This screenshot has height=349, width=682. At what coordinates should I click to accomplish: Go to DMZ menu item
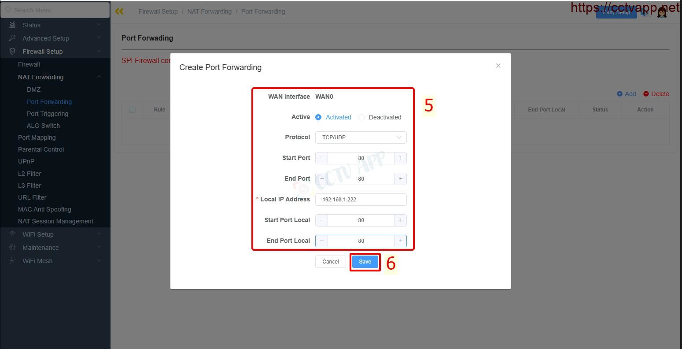[x=33, y=89]
